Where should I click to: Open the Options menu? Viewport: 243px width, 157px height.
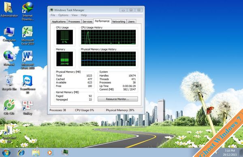(63, 15)
